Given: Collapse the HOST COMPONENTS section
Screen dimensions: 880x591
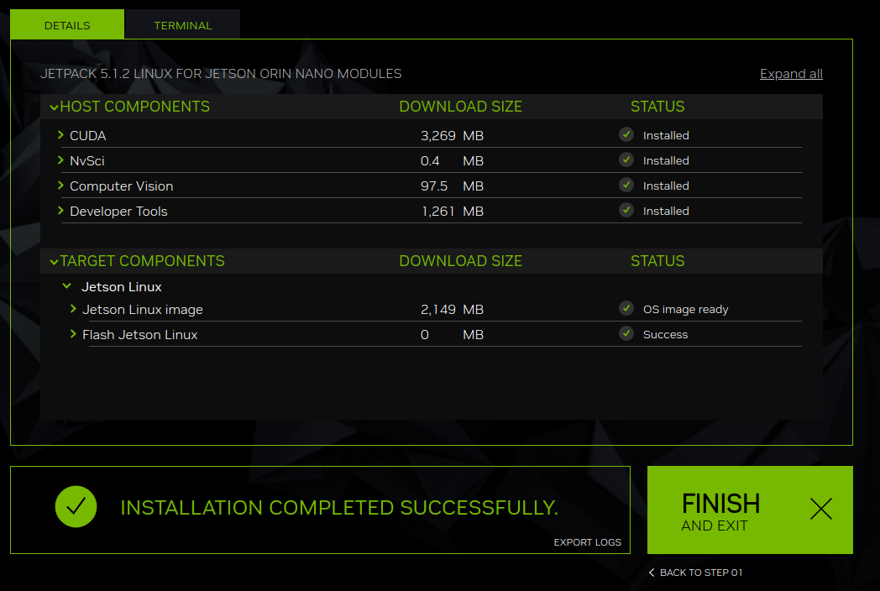Looking at the screenshot, I should 54,107.
